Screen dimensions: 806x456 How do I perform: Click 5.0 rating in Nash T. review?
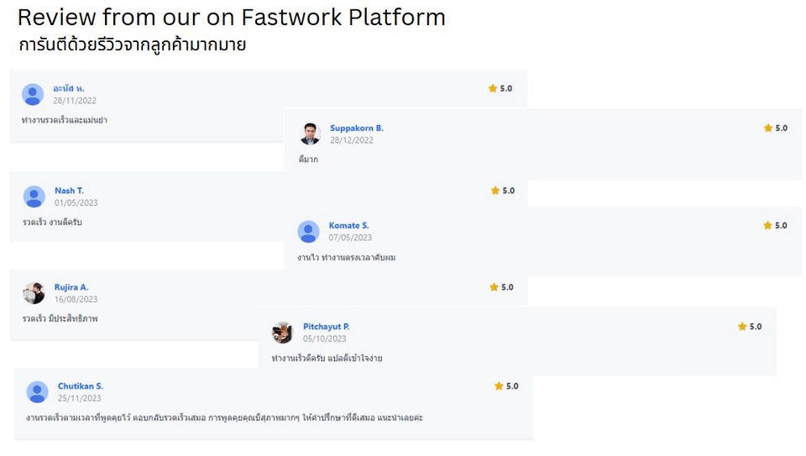509,191
